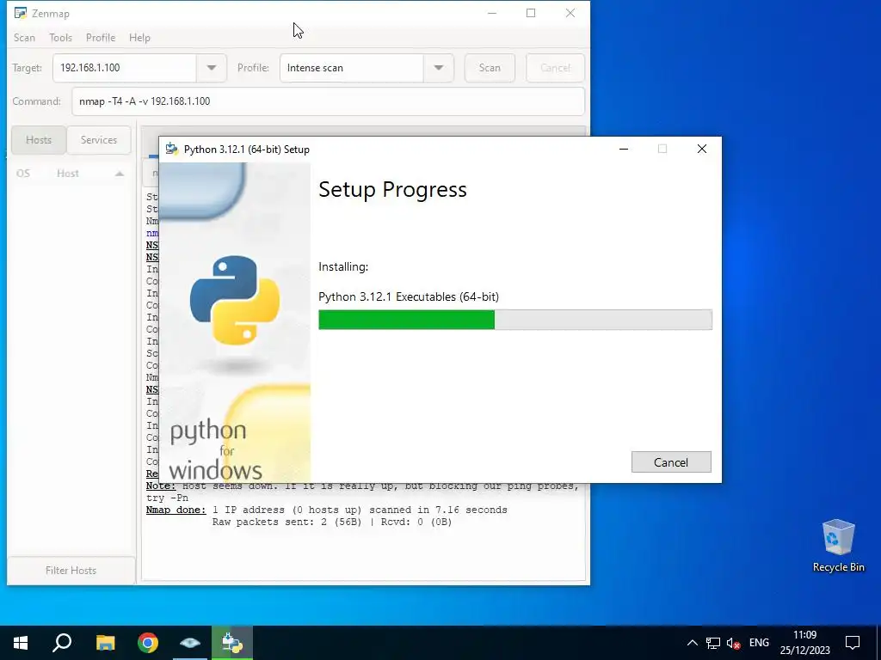
Task: Open the Zenmap Tools menu
Action: pos(61,38)
